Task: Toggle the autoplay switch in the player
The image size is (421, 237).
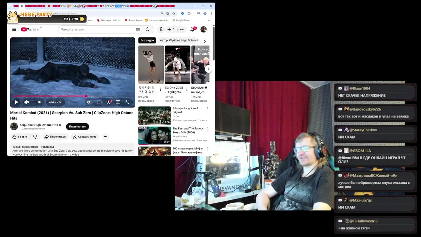Action: 88,102
